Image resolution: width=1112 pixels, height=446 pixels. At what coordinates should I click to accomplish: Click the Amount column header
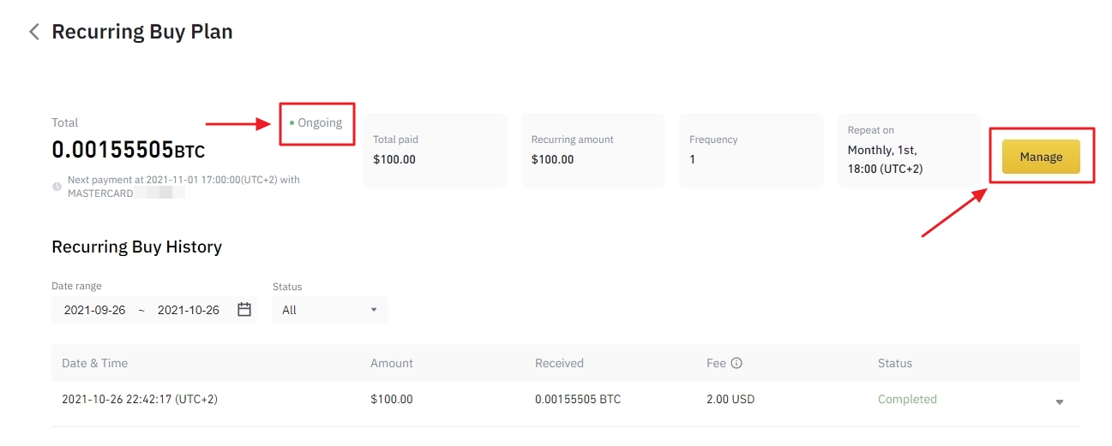coord(392,363)
